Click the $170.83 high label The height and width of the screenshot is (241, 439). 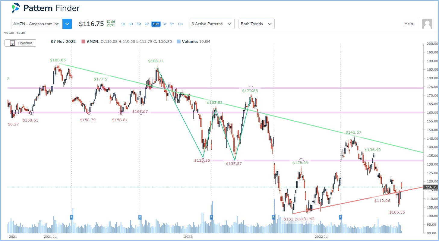point(250,90)
